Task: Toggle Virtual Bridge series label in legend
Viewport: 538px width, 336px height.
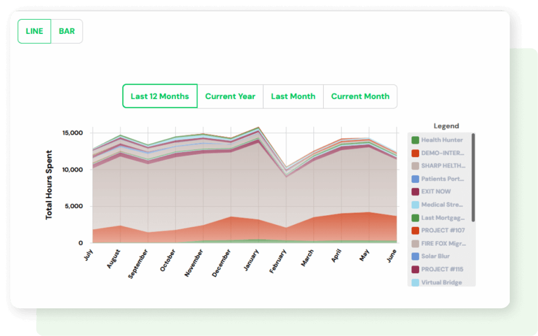Action: pyautogui.click(x=442, y=282)
